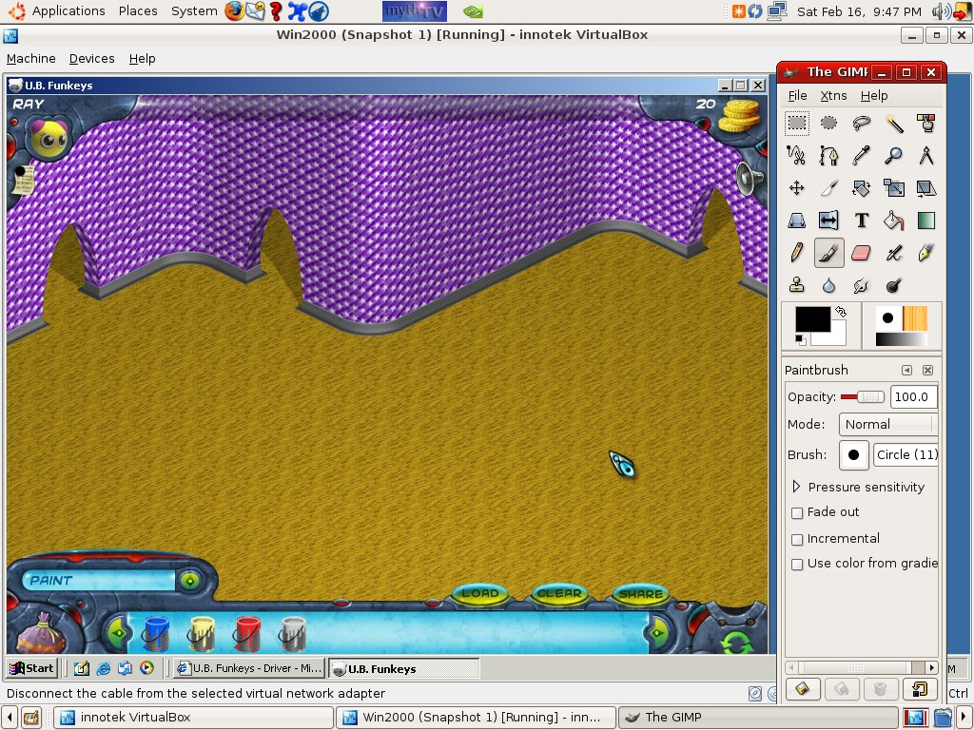Click the megaphone speaker icon in game

click(750, 178)
